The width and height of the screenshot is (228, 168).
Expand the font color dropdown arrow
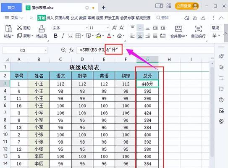pos(113,36)
